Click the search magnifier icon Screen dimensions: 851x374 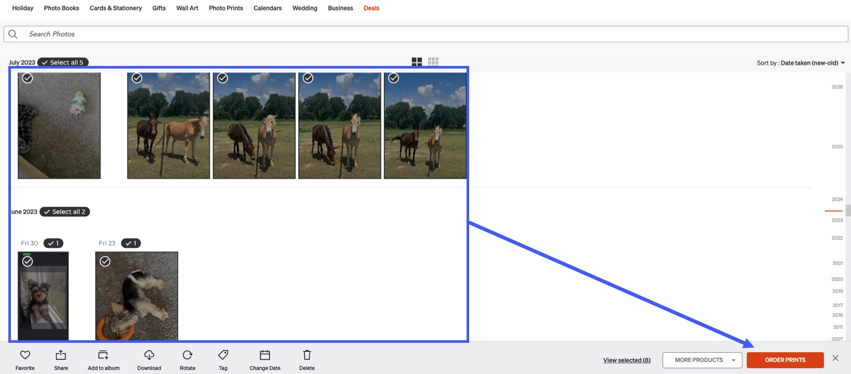coord(13,34)
